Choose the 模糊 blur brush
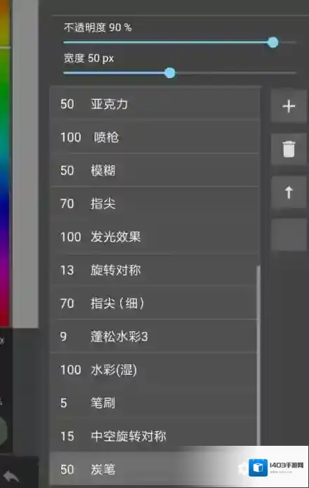Screen dimensions: 309x488 click(x=154, y=170)
